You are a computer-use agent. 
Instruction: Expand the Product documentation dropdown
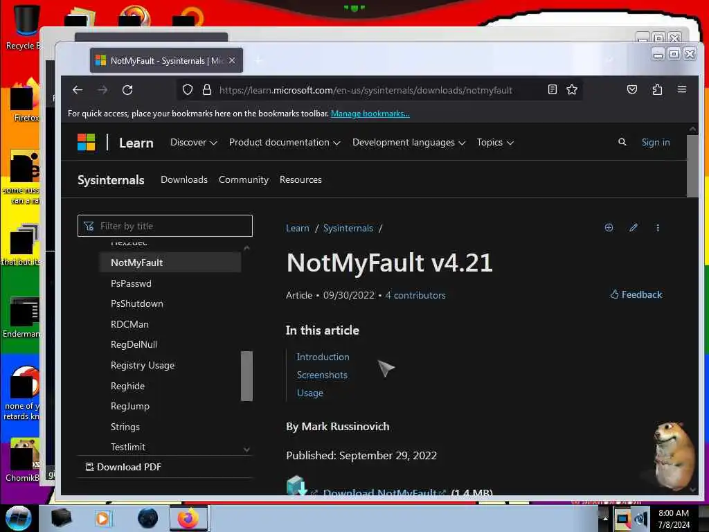pos(285,143)
